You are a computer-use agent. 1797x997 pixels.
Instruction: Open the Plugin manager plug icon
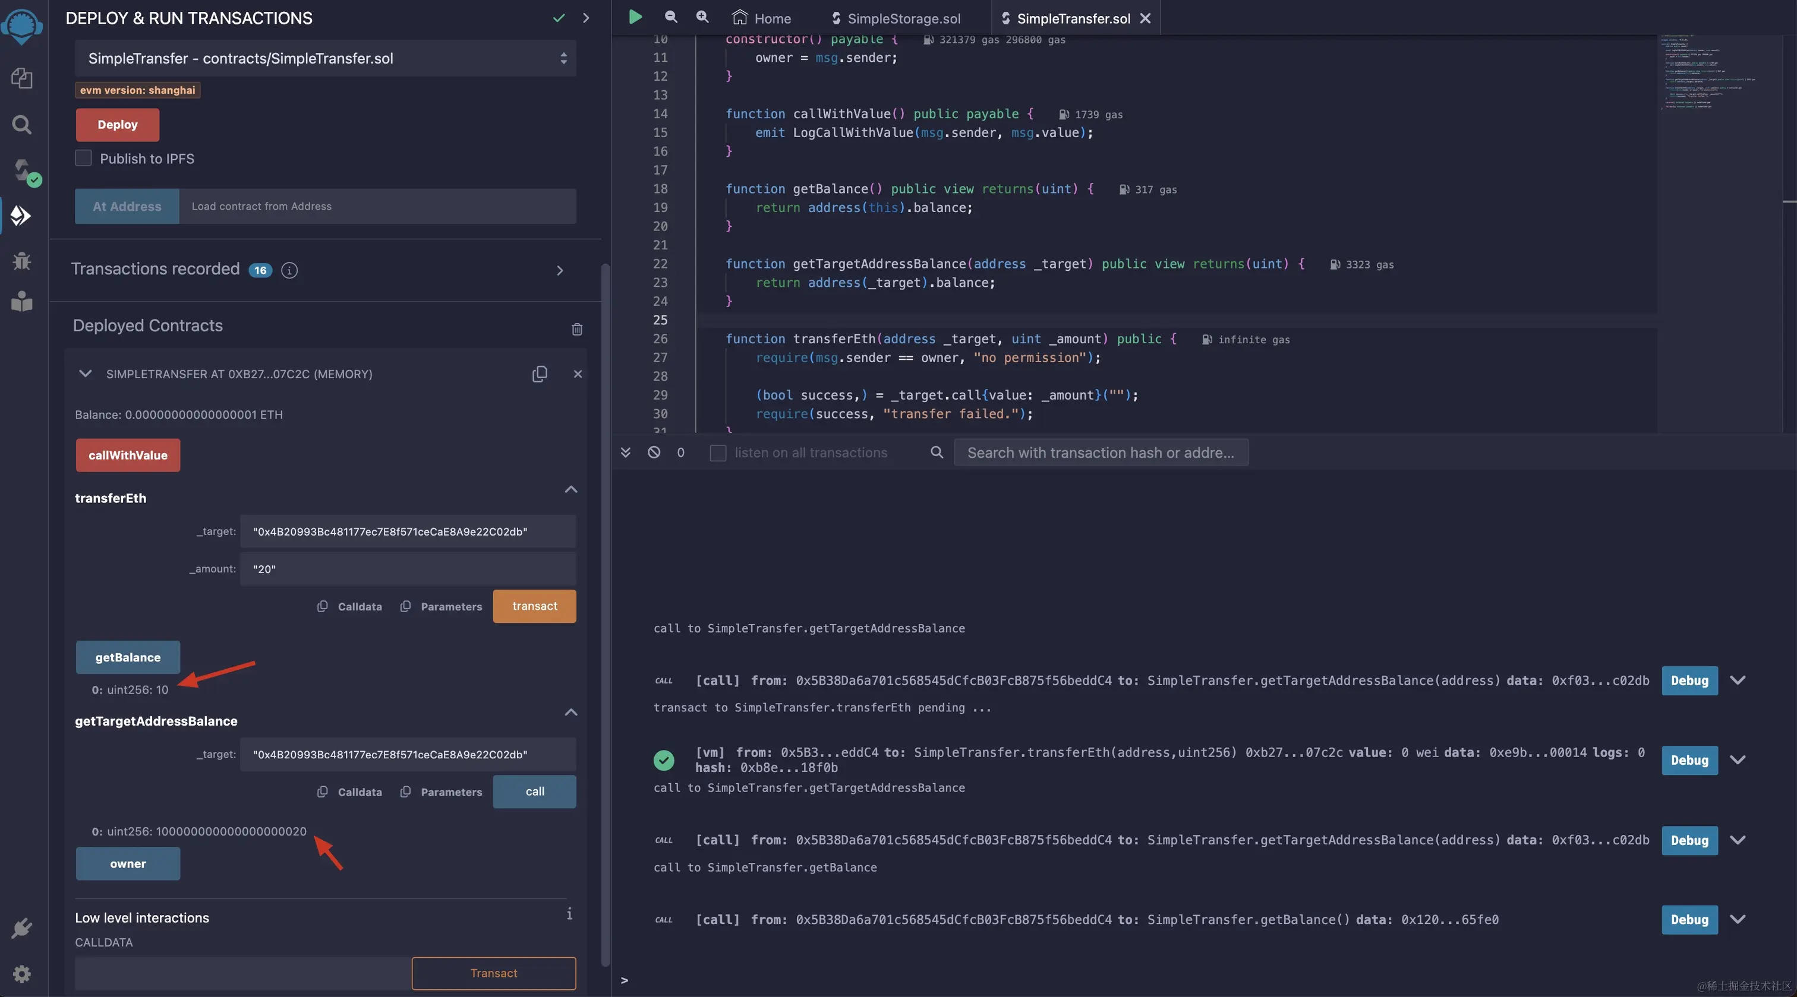click(x=21, y=928)
